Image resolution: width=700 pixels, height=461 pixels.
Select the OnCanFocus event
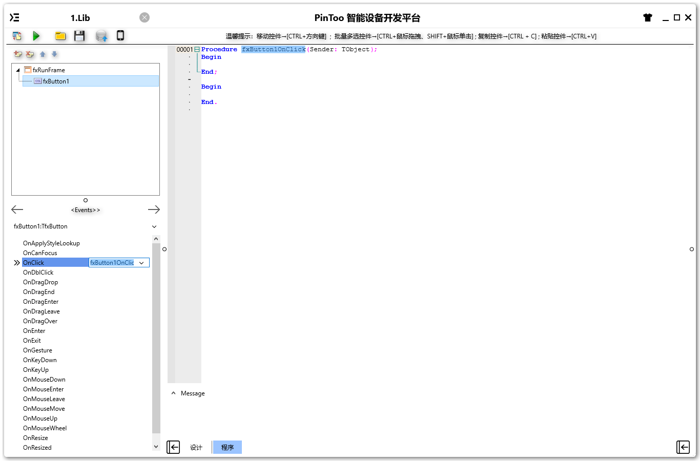[x=40, y=253]
